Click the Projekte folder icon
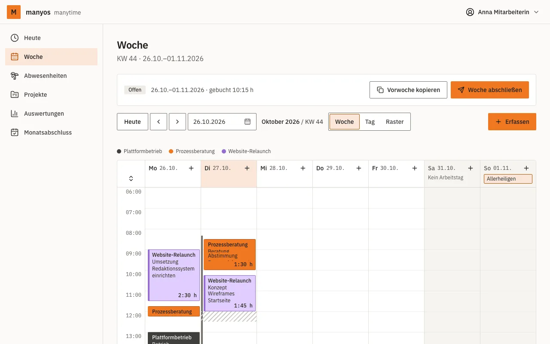This screenshot has height=344, width=550. tap(15, 95)
